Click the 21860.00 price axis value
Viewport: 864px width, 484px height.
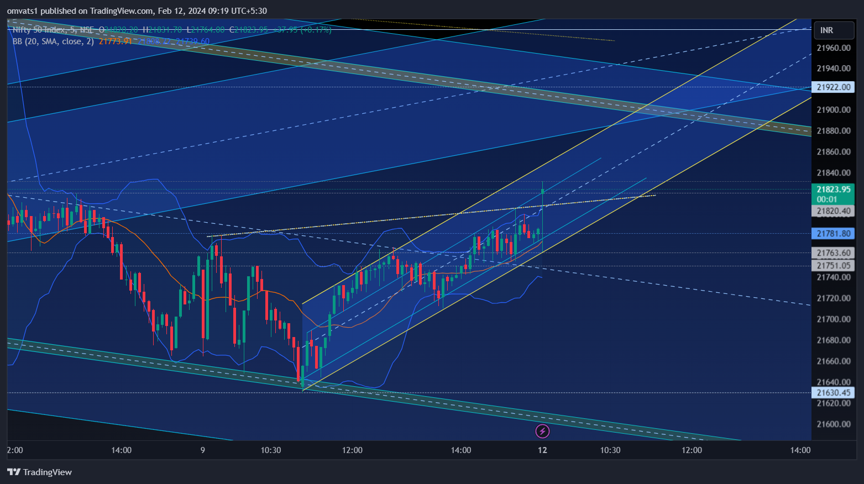tap(834, 152)
